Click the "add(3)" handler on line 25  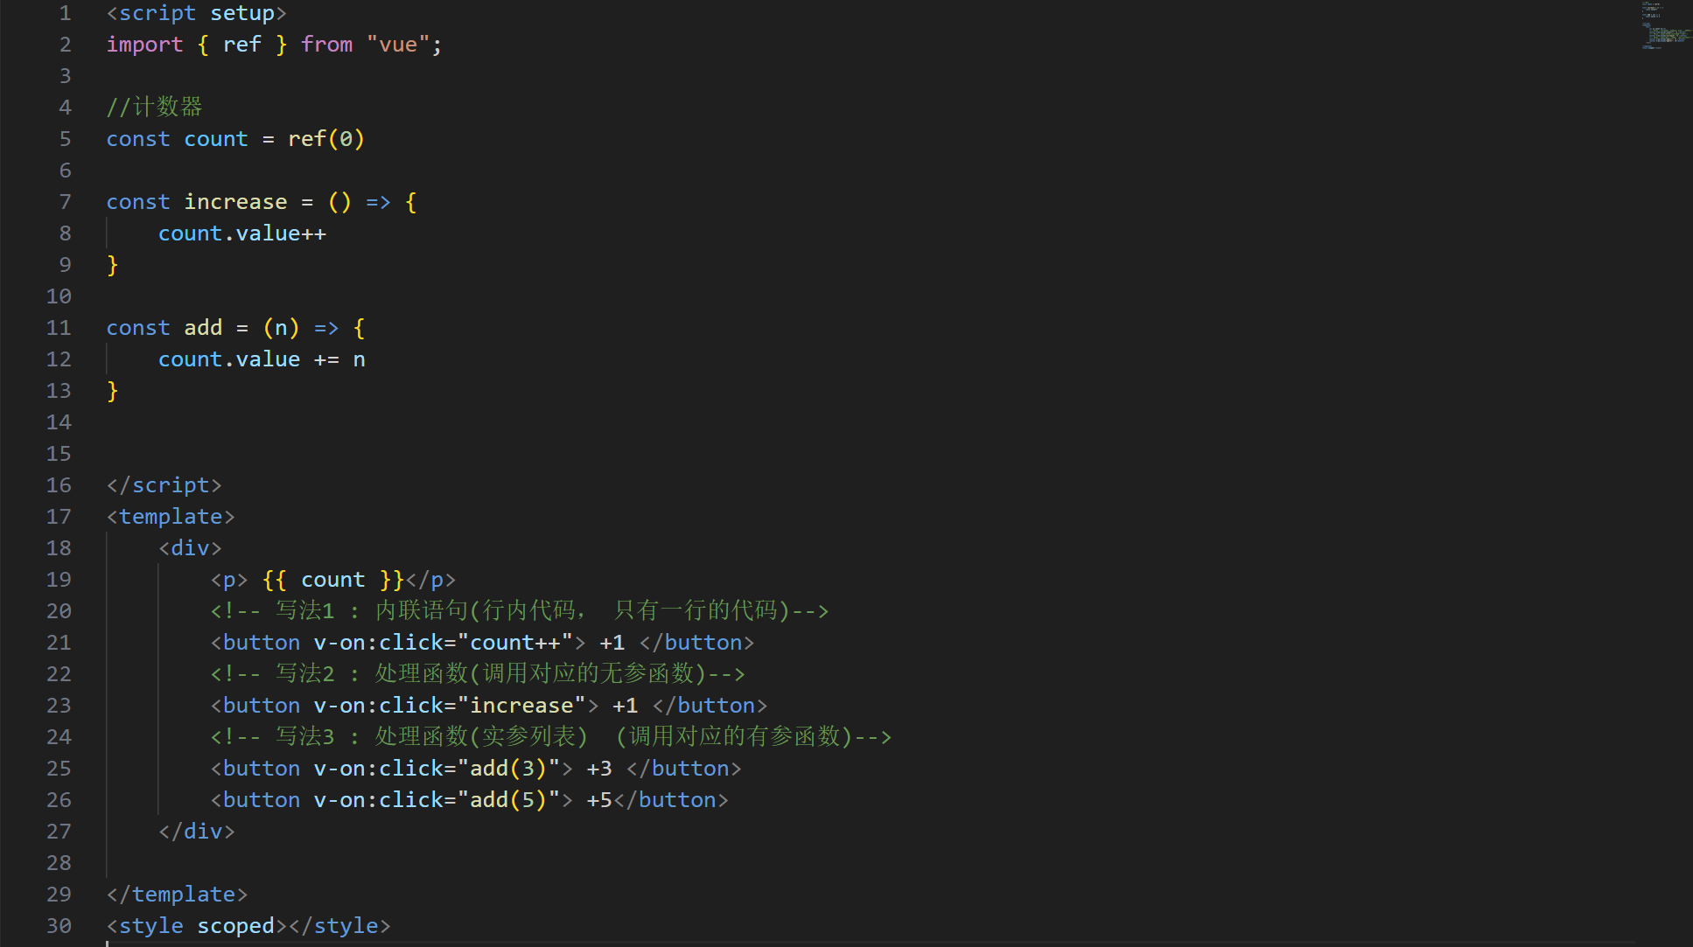pos(508,769)
